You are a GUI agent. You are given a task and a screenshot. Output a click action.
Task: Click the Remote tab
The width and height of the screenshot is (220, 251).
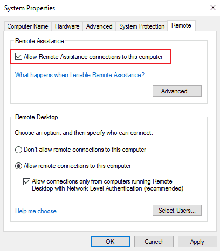[x=181, y=25]
